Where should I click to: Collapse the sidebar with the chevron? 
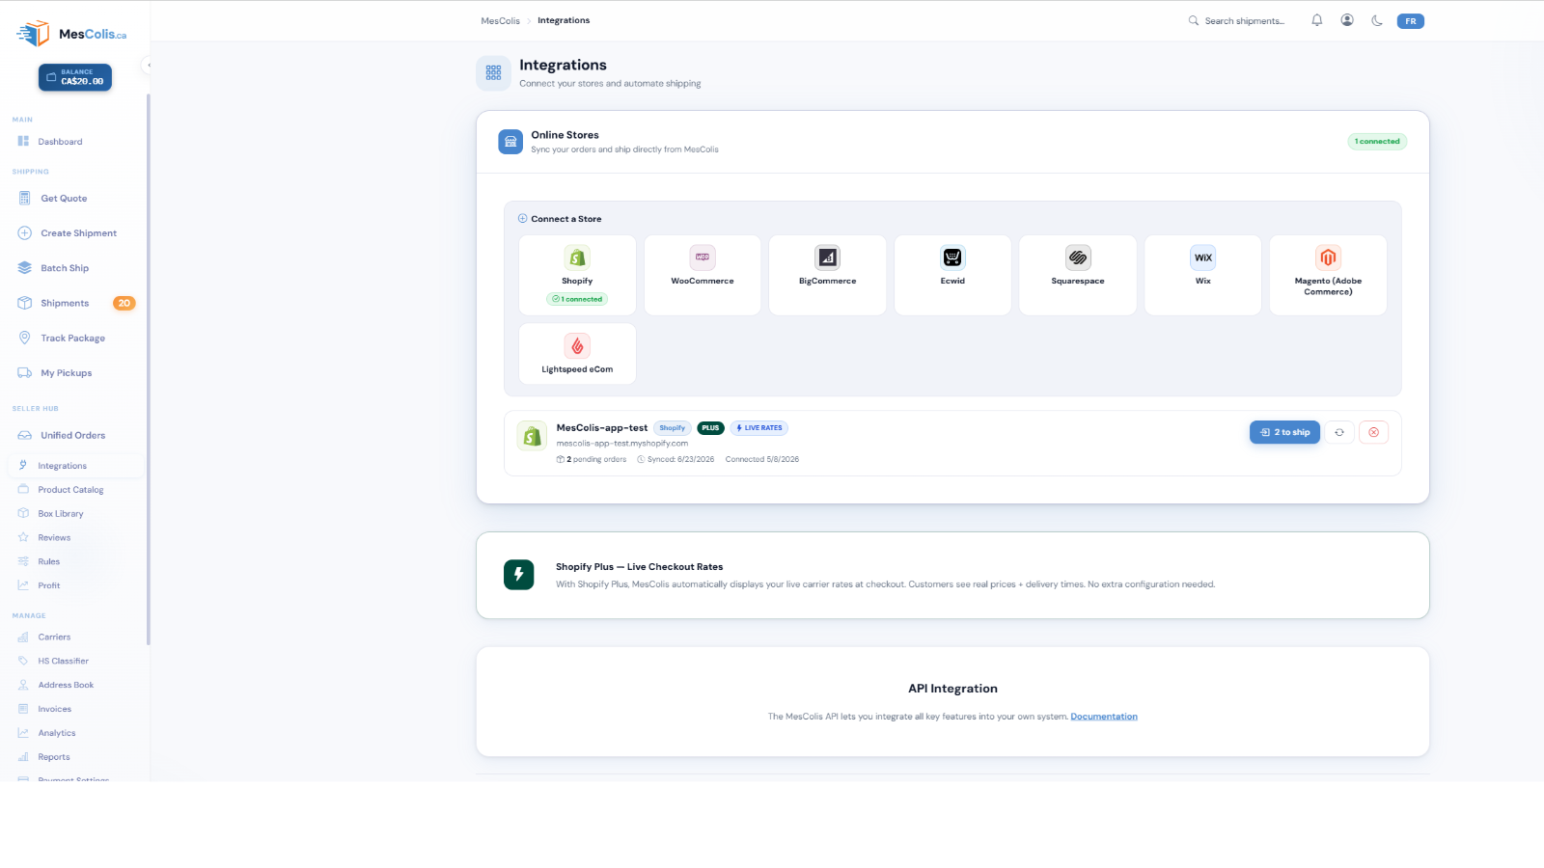[x=149, y=65]
